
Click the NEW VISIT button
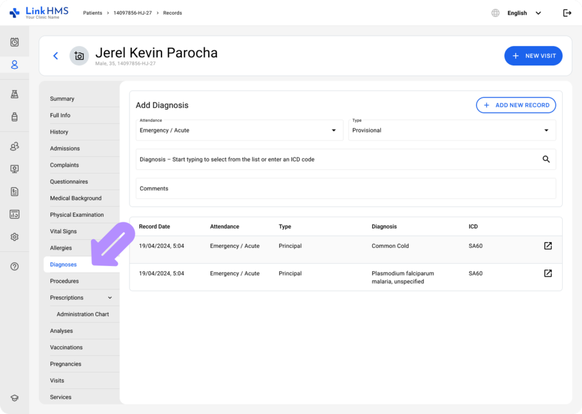533,56
